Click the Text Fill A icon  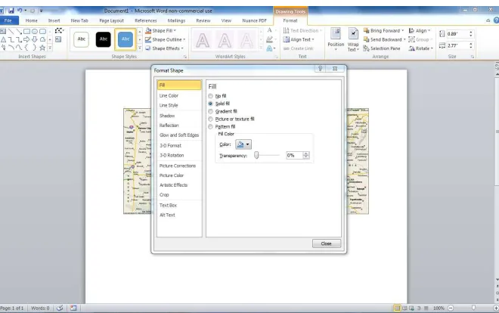point(270,30)
